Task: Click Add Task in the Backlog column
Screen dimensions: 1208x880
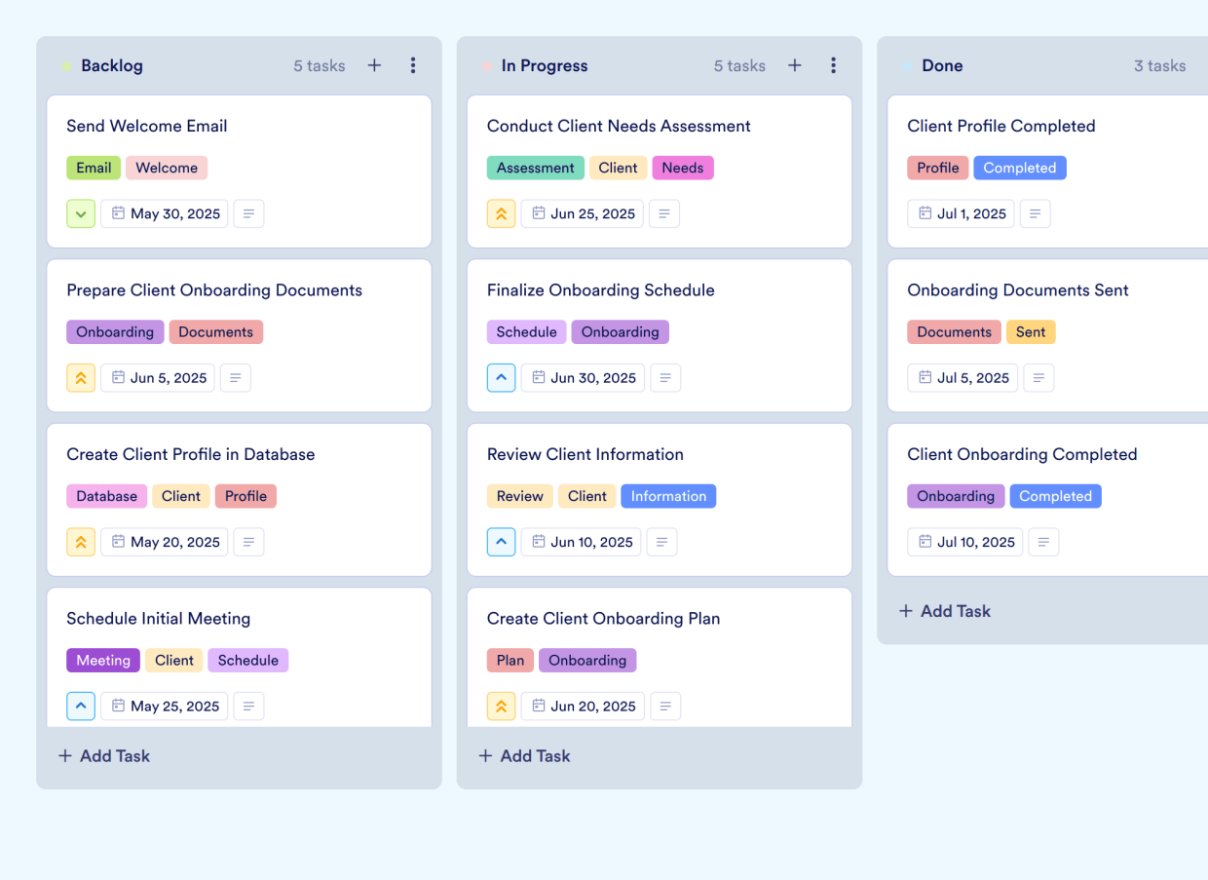Action: [103, 755]
